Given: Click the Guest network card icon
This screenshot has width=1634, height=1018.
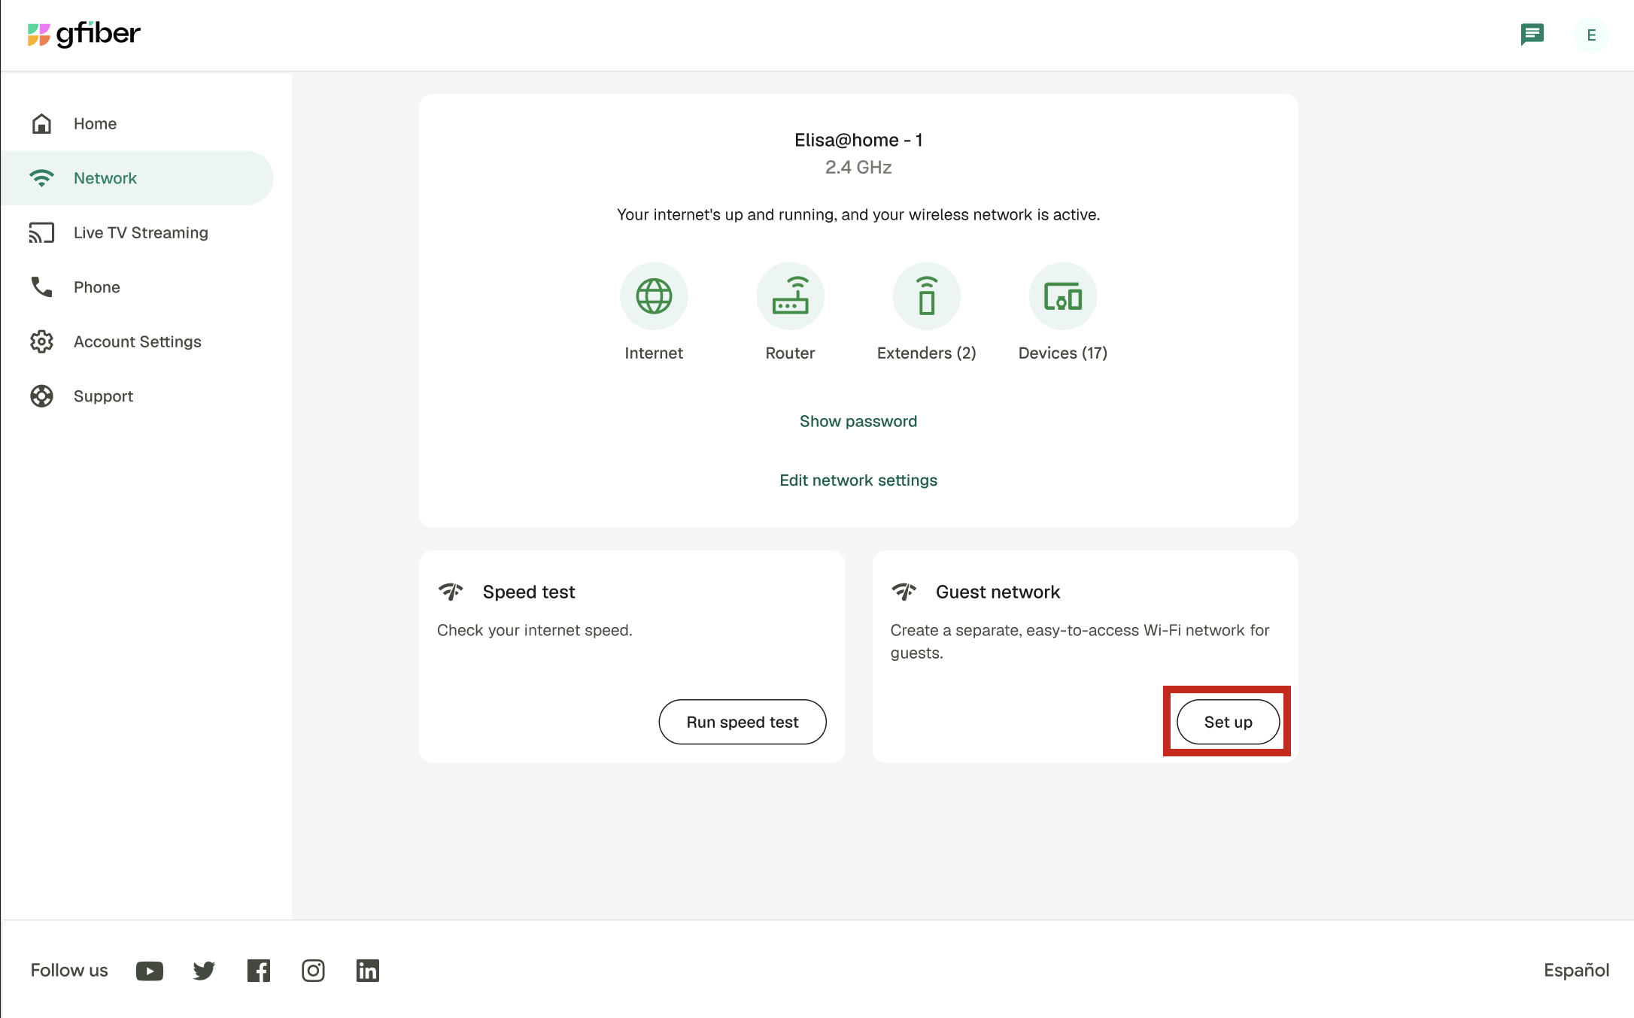Looking at the screenshot, I should click(904, 592).
